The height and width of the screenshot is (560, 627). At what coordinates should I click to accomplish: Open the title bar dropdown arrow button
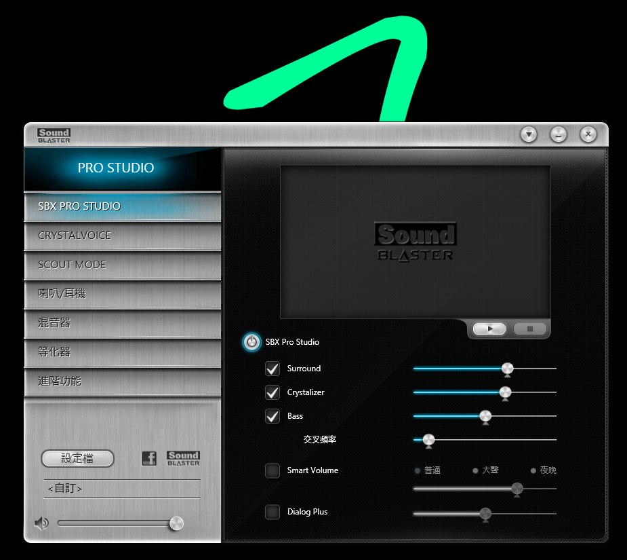pyautogui.click(x=529, y=134)
